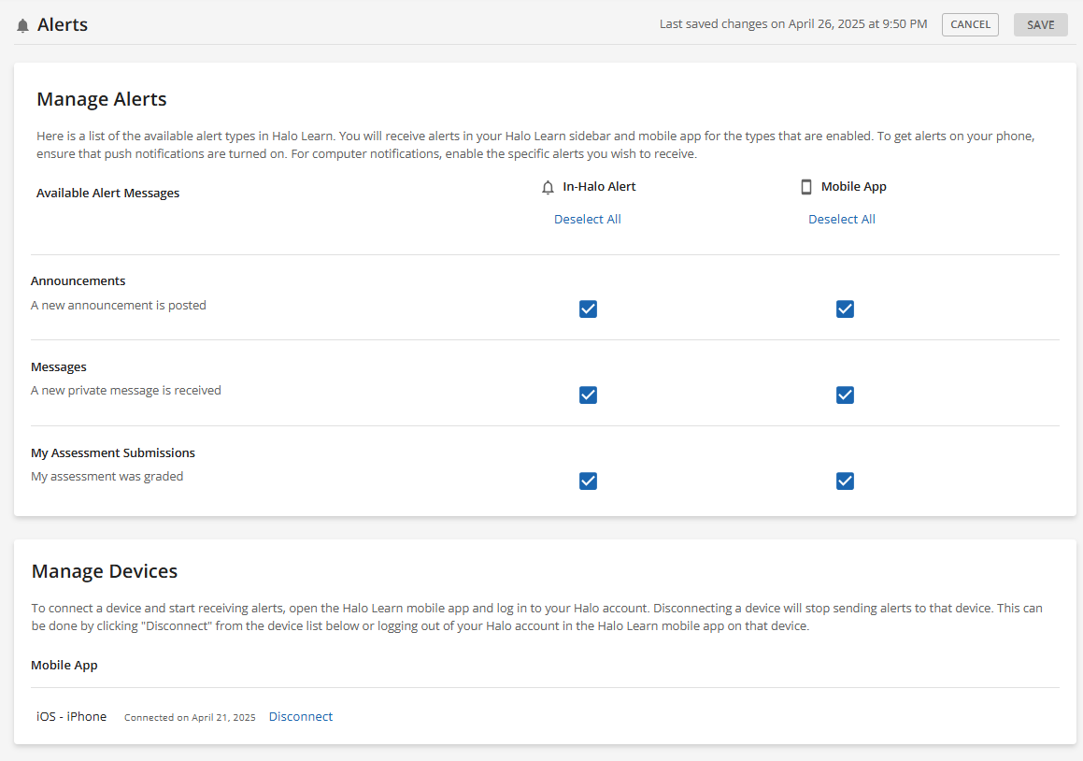Click 'Connected on April 21, 2025' text

(190, 717)
